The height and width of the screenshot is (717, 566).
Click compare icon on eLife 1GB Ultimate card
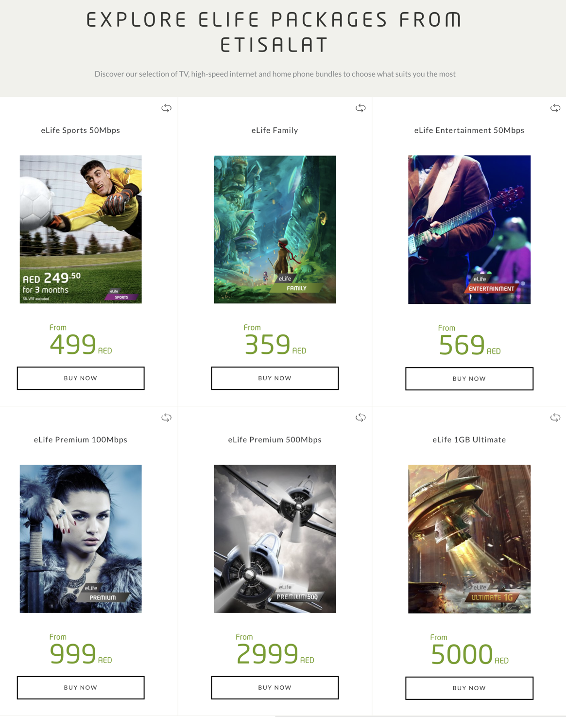[555, 418]
